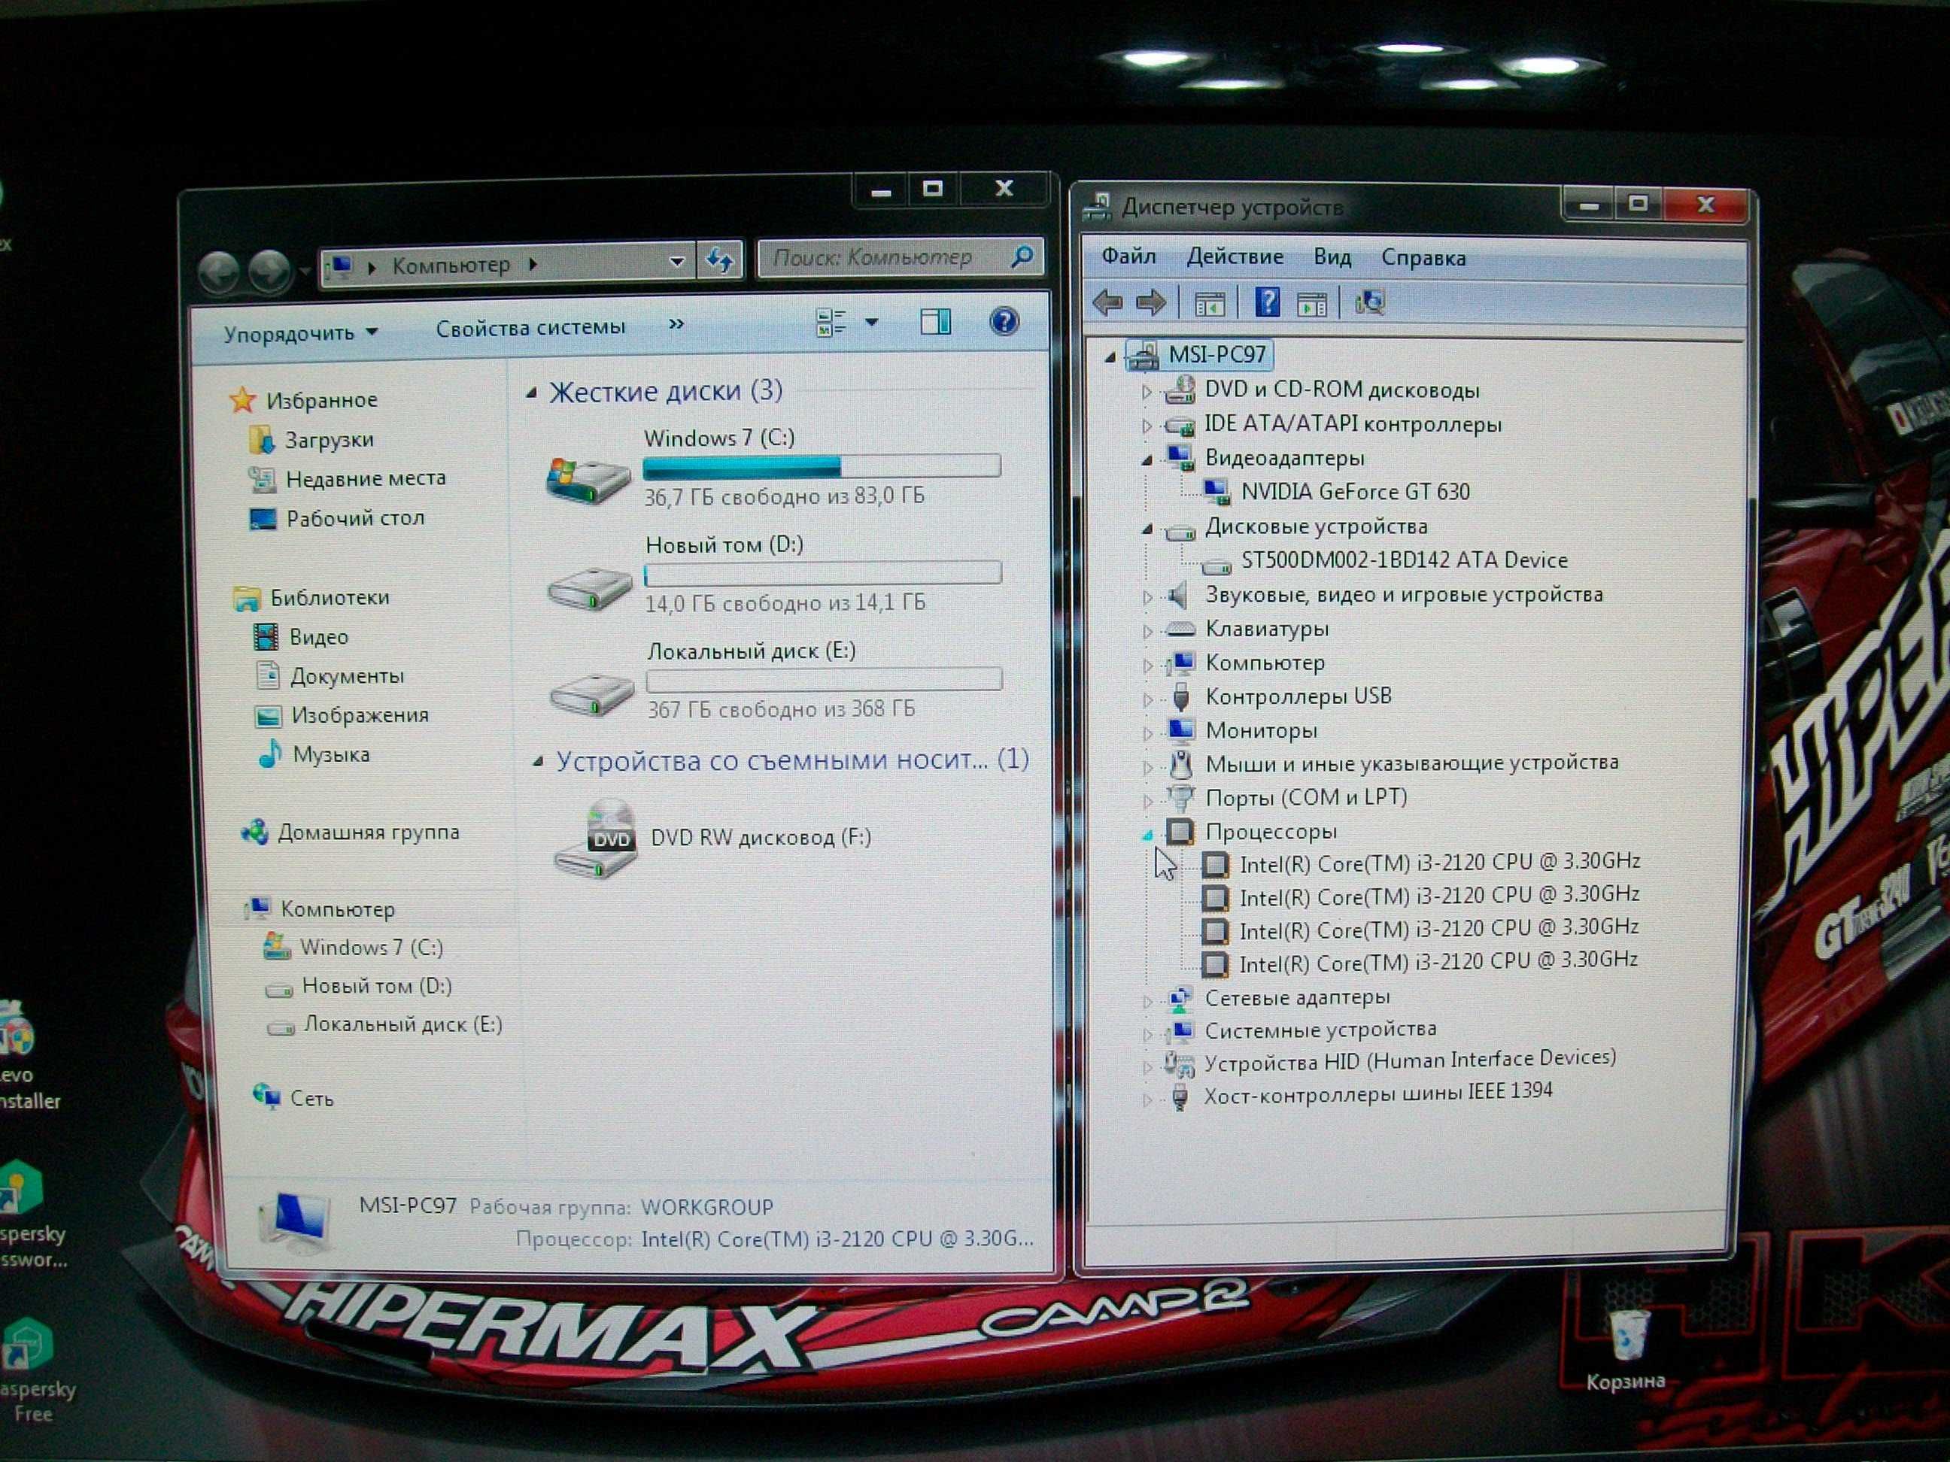Click Поиск: Компьютер search field
This screenshot has height=1462, width=1950.
901,257
